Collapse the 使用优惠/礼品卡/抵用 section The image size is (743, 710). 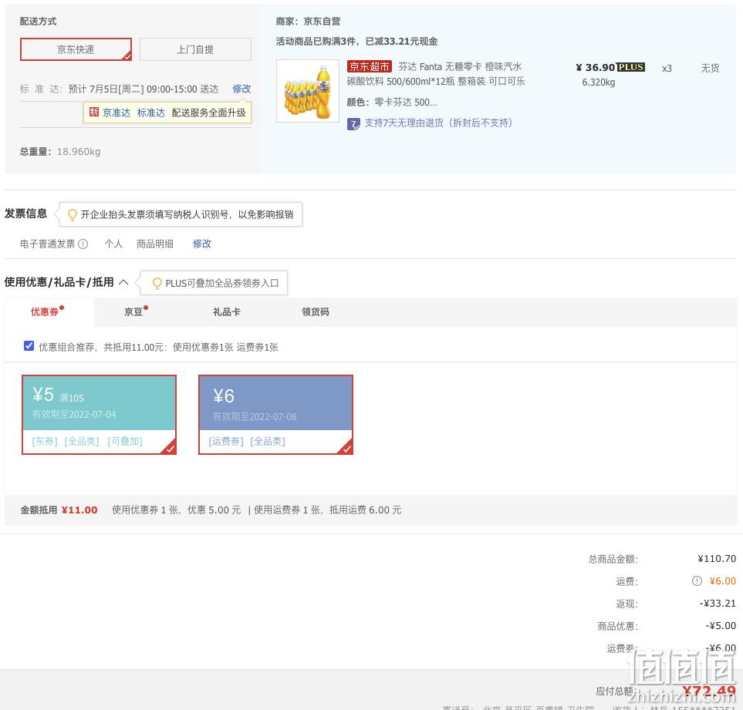click(x=123, y=283)
